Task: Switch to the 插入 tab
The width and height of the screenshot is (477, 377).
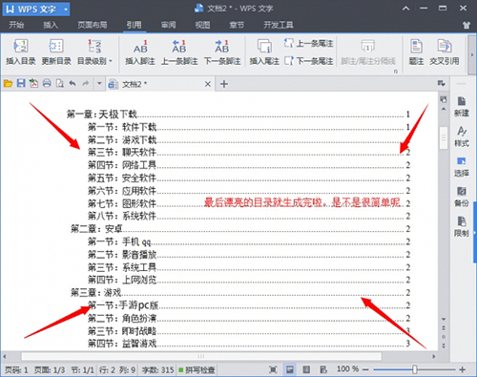Action: point(51,25)
